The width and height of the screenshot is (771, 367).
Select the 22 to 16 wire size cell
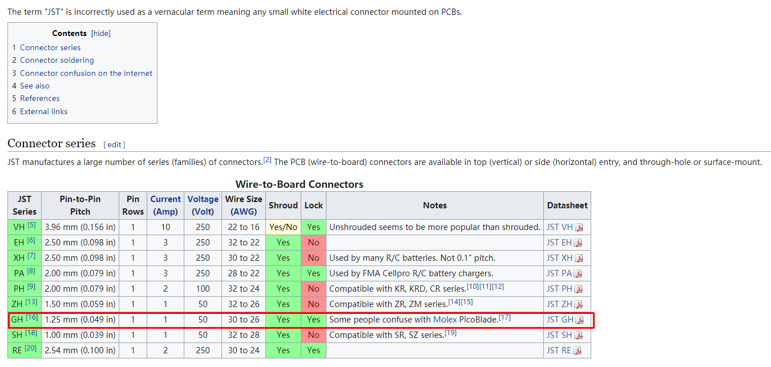click(x=244, y=227)
